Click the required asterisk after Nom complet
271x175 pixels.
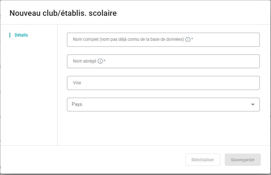[x=192, y=39]
